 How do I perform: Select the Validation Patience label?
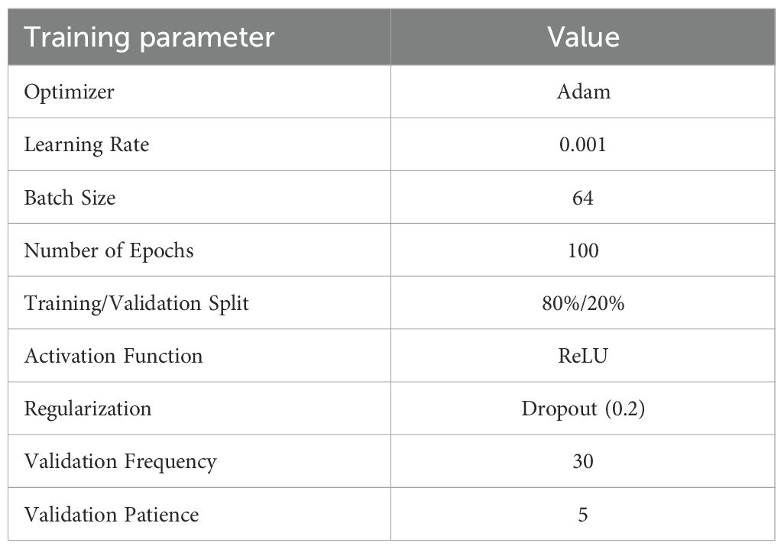[x=112, y=515]
